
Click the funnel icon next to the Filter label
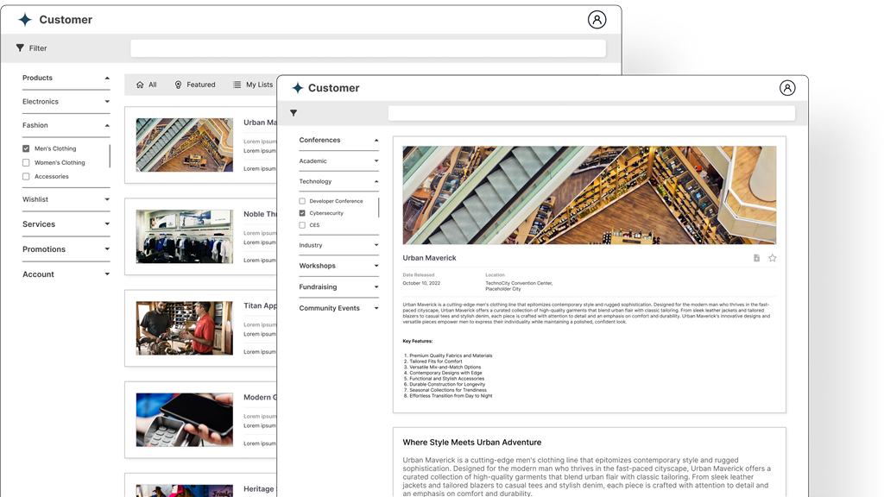pos(20,48)
